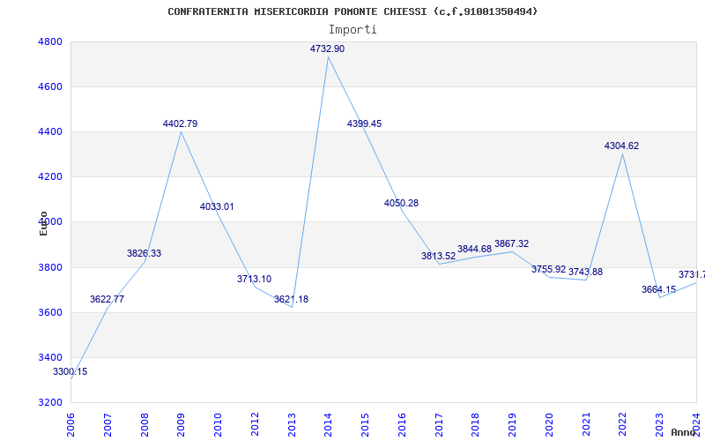Click the 3713.10 data label
Viewport: 705px width, 441px height.
point(255,279)
